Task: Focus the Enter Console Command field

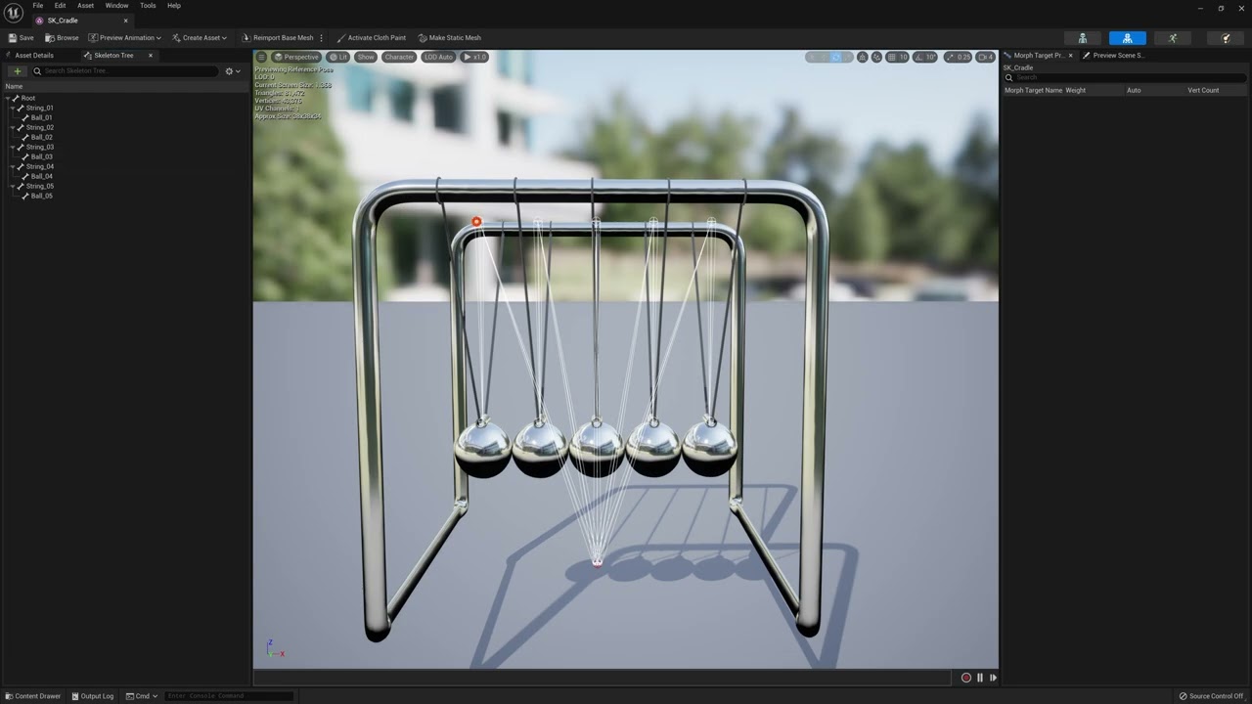Action: (229, 696)
